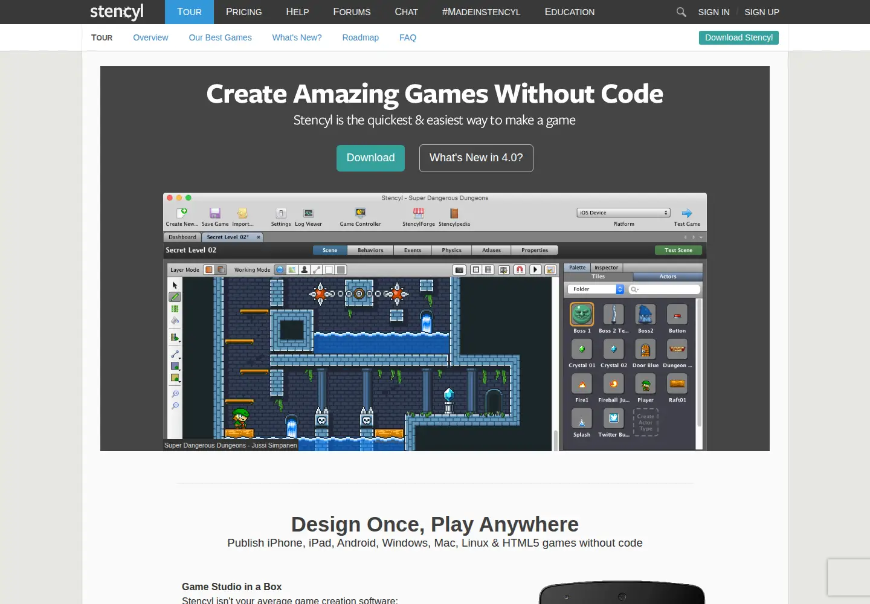
Task: Click the Sign In link
Action: click(714, 12)
